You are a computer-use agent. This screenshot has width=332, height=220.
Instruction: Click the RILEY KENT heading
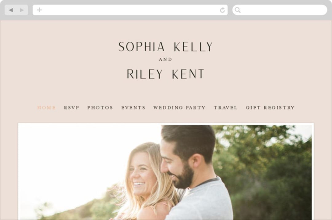coord(165,74)
